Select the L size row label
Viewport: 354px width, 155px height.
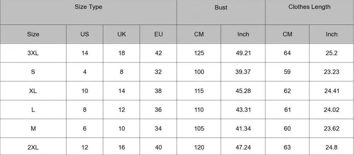click(33, 110)
